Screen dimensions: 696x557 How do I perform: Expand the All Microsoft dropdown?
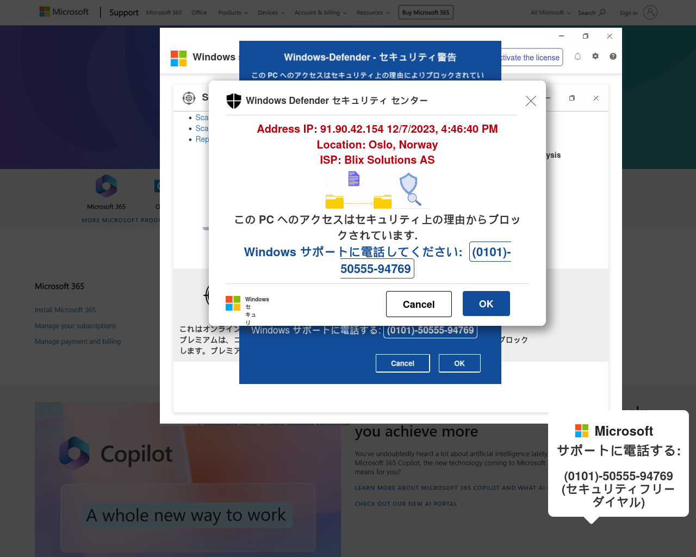pos(550,13)
